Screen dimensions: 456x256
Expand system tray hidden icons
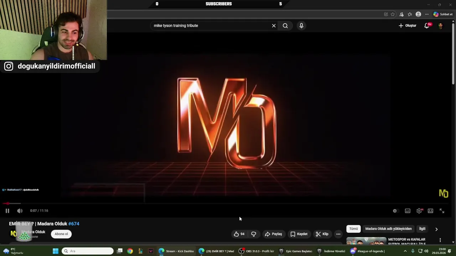pos(405,251)
